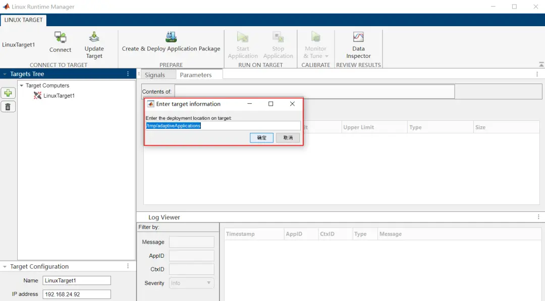Click the Start Application icon
545x301 pixels.
[243, 37]
